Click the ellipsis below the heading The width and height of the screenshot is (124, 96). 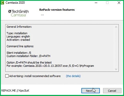point(42,15)
